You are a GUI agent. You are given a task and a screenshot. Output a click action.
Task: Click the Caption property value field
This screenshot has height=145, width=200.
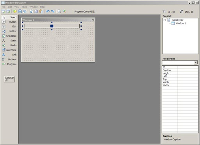(x=187, y=70)
